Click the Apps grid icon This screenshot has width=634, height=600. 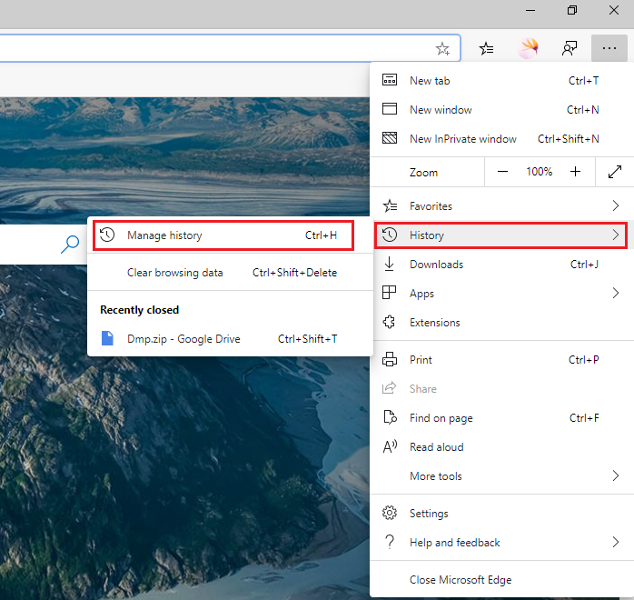389,293
